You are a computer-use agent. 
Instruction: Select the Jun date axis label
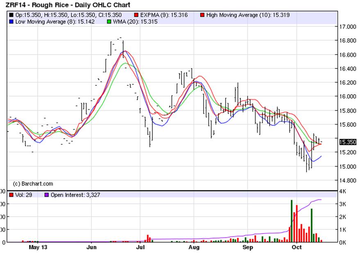point(92,248)
